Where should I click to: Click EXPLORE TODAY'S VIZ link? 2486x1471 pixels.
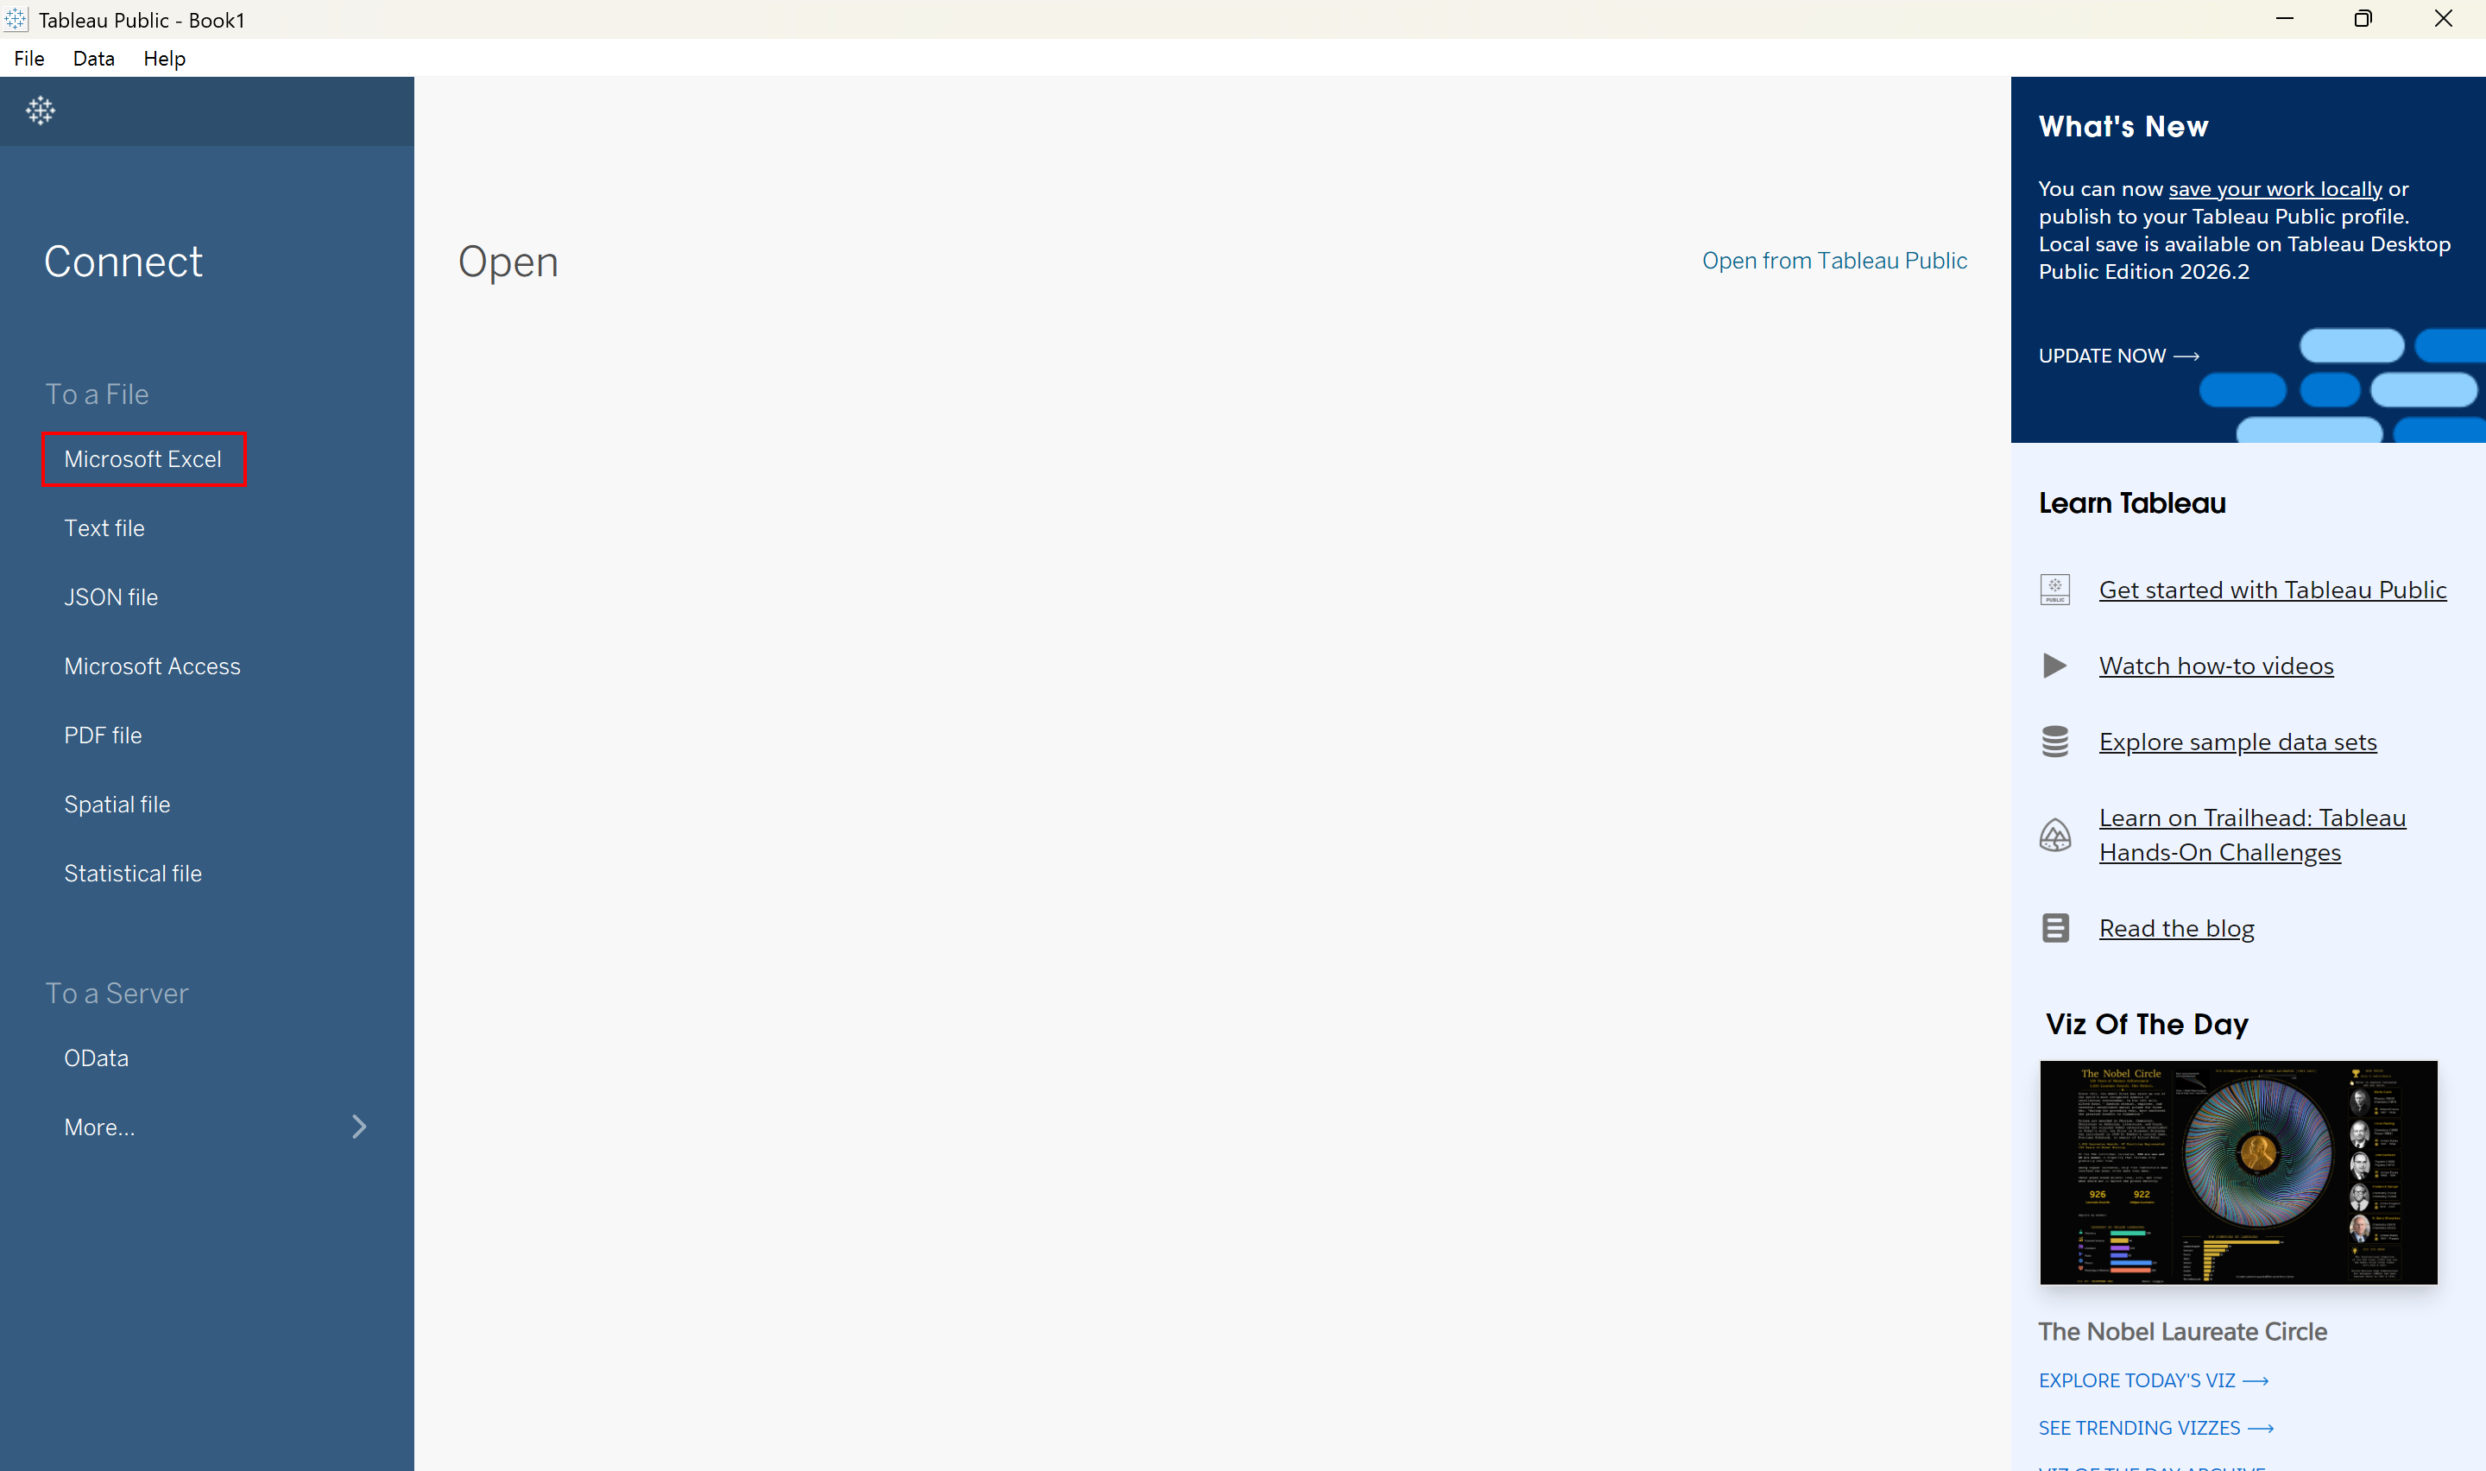2153,1381
